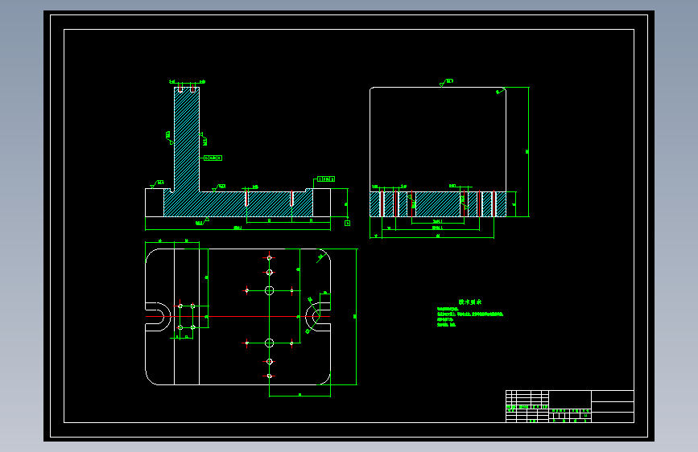Click the title block table at bottom right
This screenshot has width=698, height=452.
pos(570,407)
